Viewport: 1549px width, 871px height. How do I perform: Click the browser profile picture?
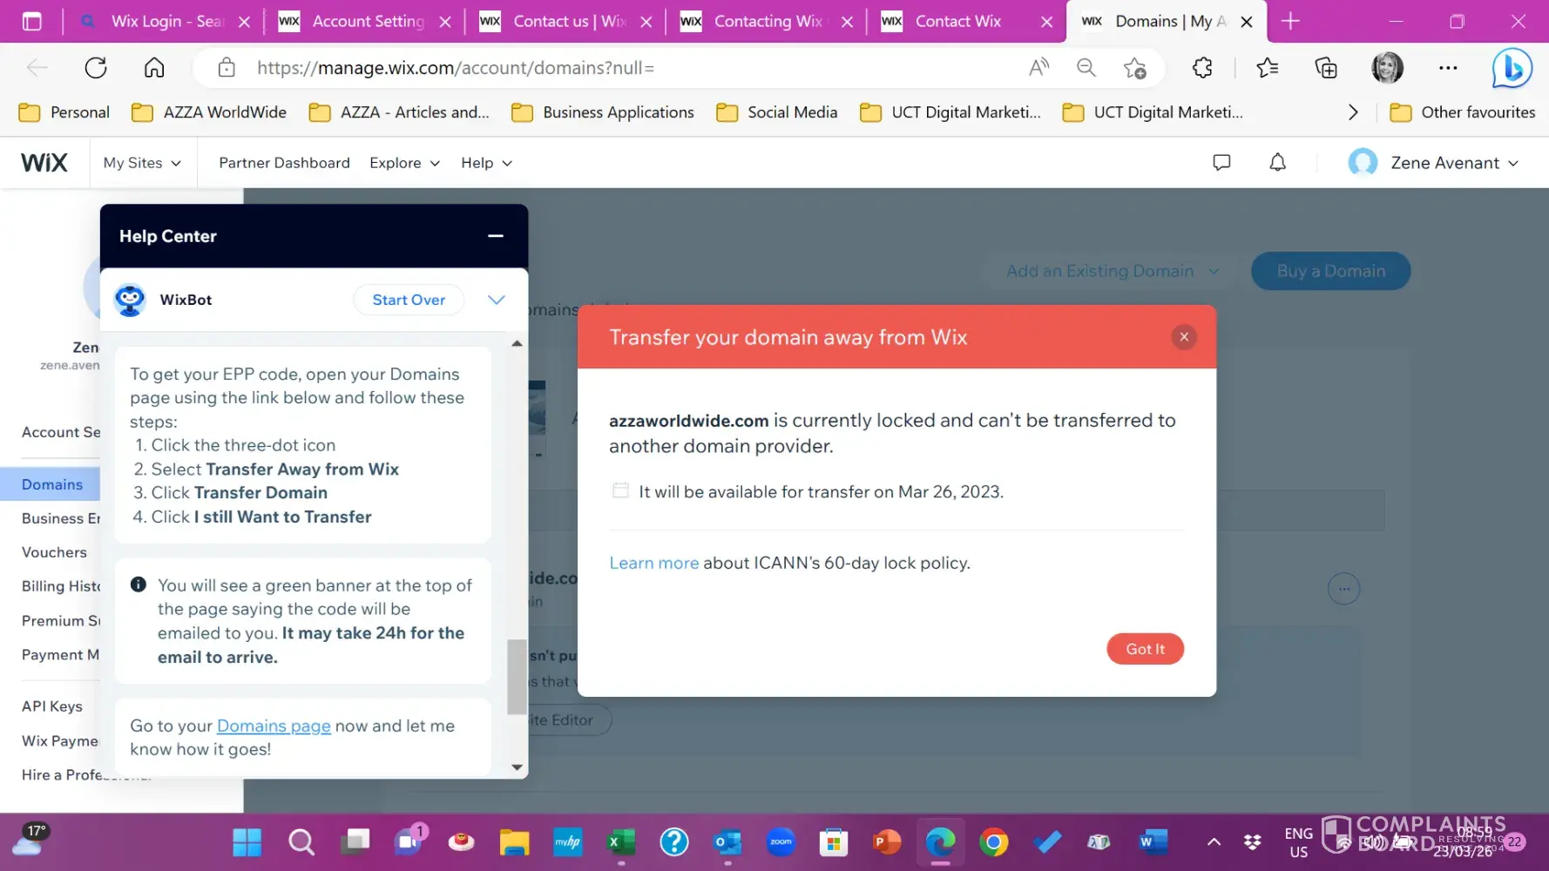(1387, 68)
